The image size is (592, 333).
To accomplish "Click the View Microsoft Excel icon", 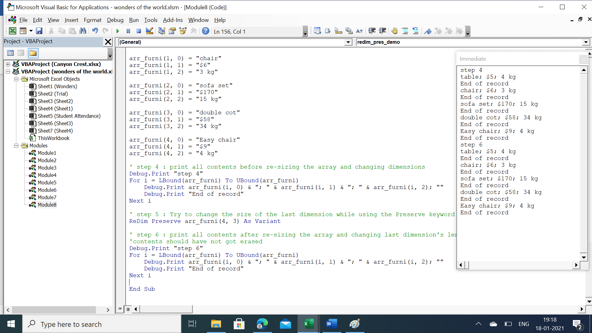I will [13, 31].
